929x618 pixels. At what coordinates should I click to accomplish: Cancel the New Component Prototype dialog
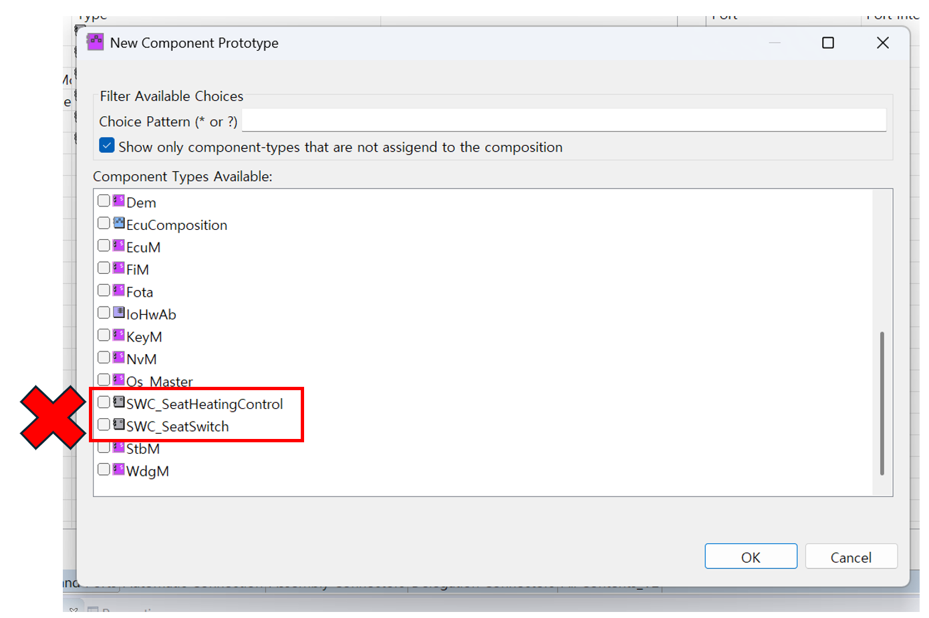(x=851, y=557)
